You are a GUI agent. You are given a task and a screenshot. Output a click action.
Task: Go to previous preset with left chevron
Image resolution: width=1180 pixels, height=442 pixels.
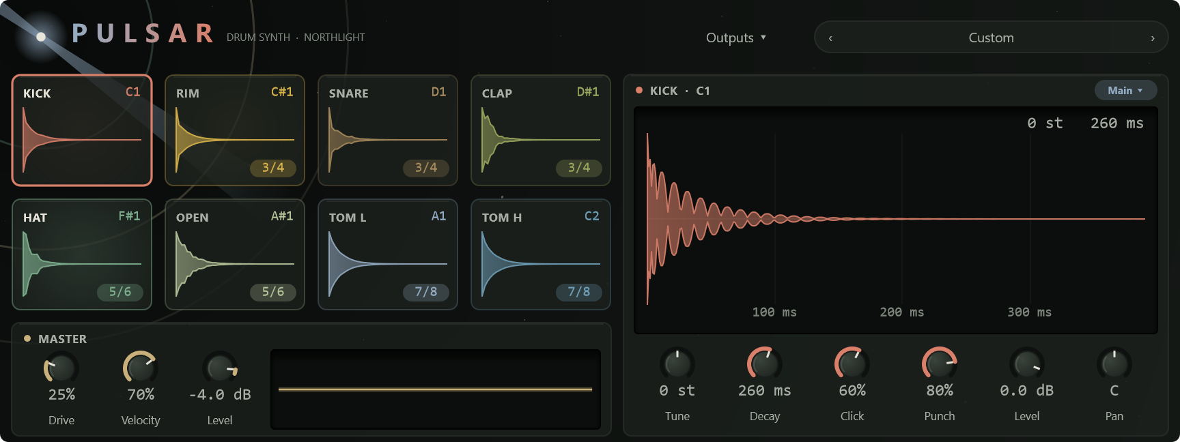point(830,38)
